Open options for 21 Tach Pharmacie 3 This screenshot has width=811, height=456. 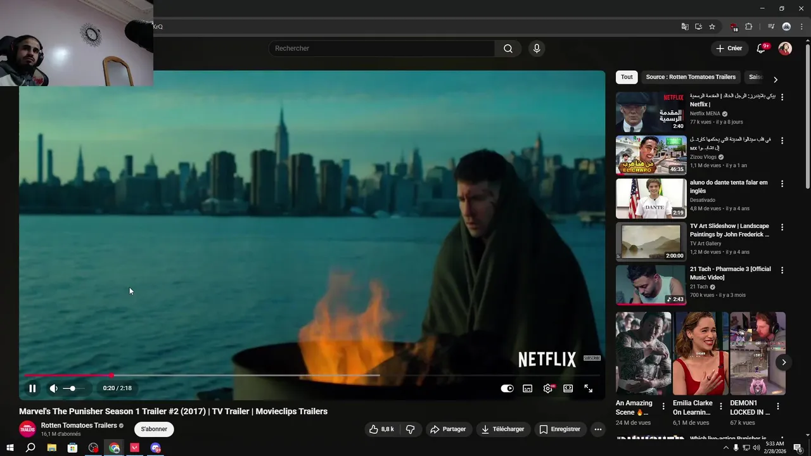pos(782,270)
